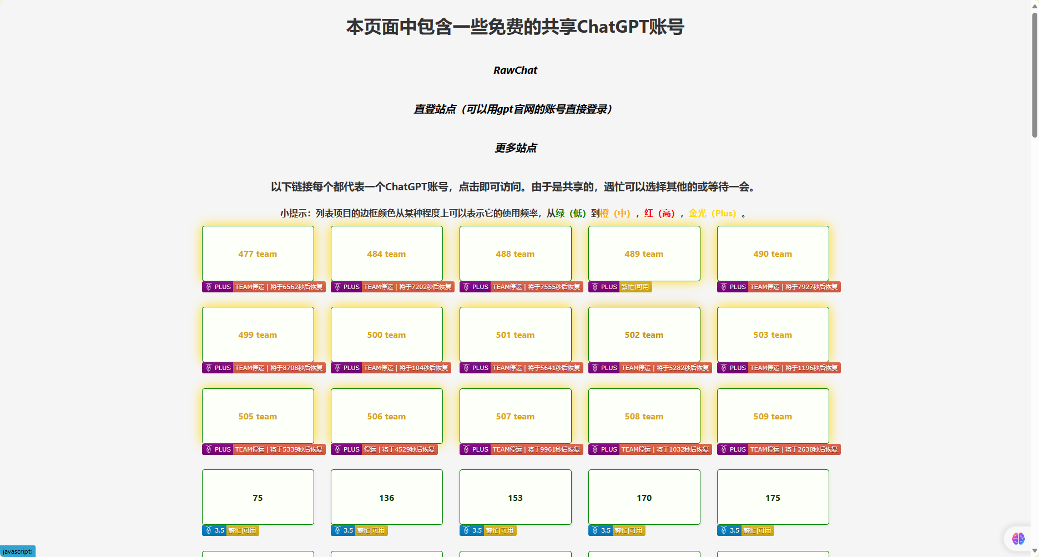Viewport: 1039px width, 557px height.
Task: Click the PLUS badge icon under 506 team
Action: point(337,449)
